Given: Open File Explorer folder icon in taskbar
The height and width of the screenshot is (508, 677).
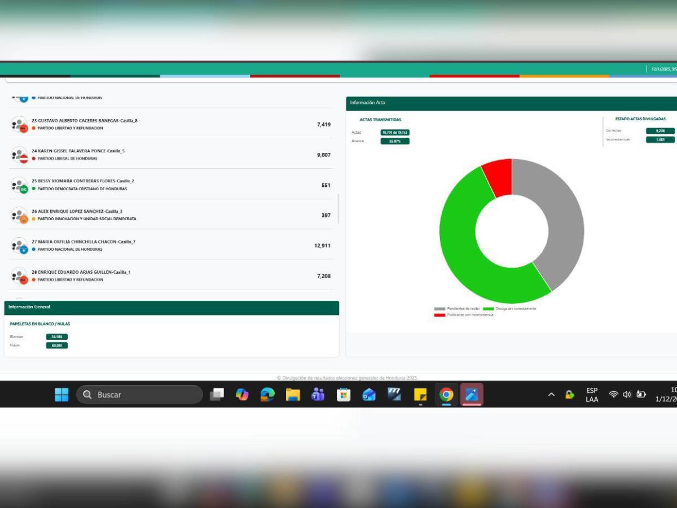Looking at the screenshot, I should point(293,395).
